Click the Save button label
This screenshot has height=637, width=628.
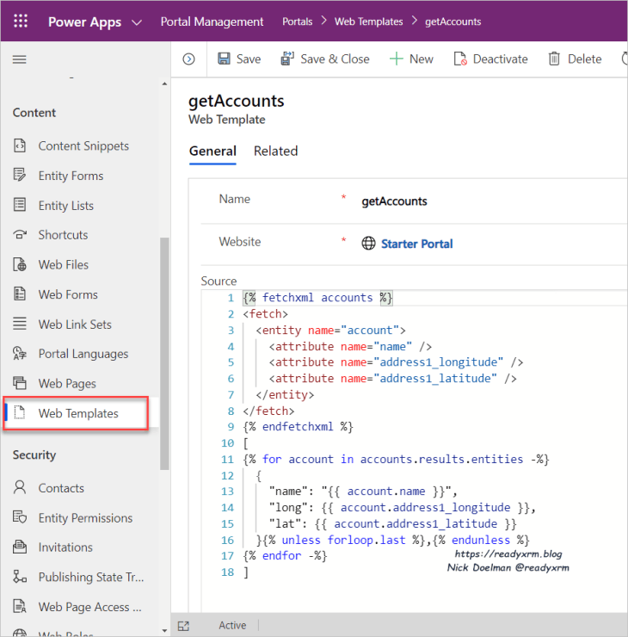coord(249,59)
